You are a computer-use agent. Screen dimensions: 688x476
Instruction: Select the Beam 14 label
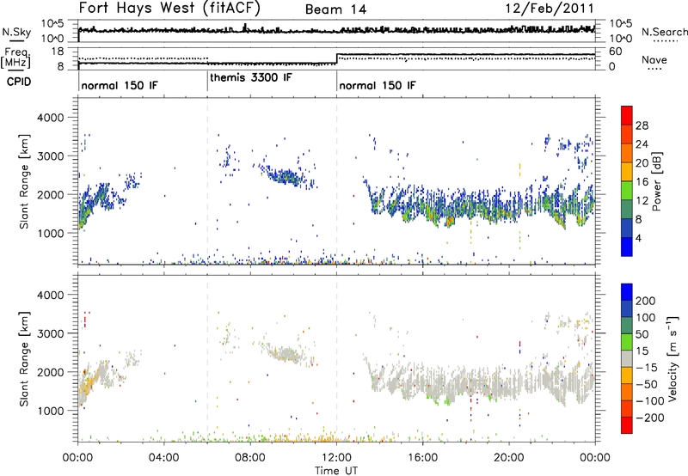pos(335,9)
